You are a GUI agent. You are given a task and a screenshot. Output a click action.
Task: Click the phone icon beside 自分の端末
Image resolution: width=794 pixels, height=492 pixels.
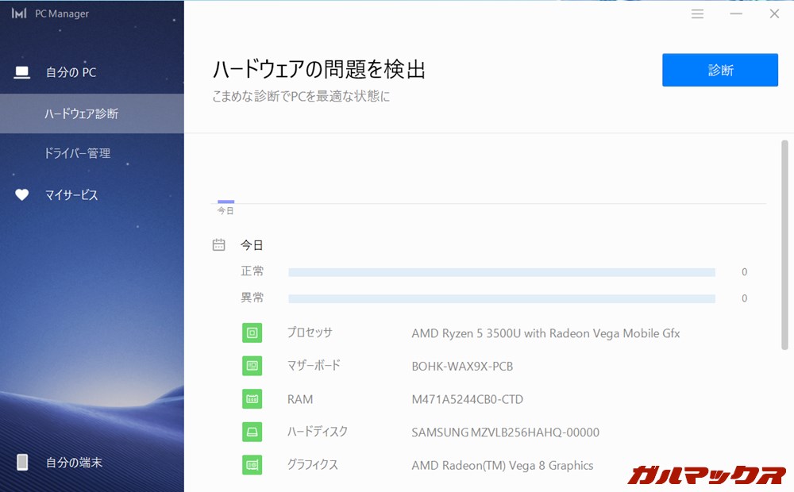[x=22, y=462]
